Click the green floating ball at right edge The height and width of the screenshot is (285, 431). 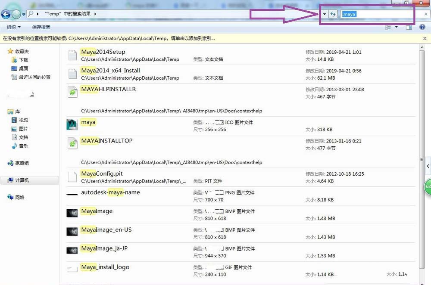tap(428, 186)
